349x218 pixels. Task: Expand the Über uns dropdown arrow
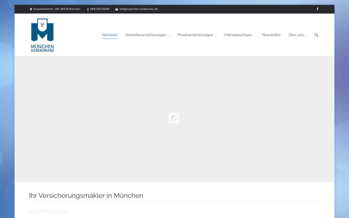306,35
